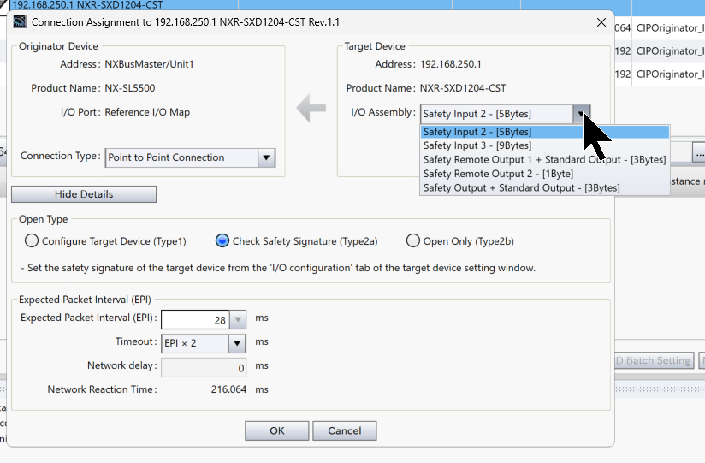Click the target address 192.168.250.1
Screen dimensions: 705x463
click(451, 64)
